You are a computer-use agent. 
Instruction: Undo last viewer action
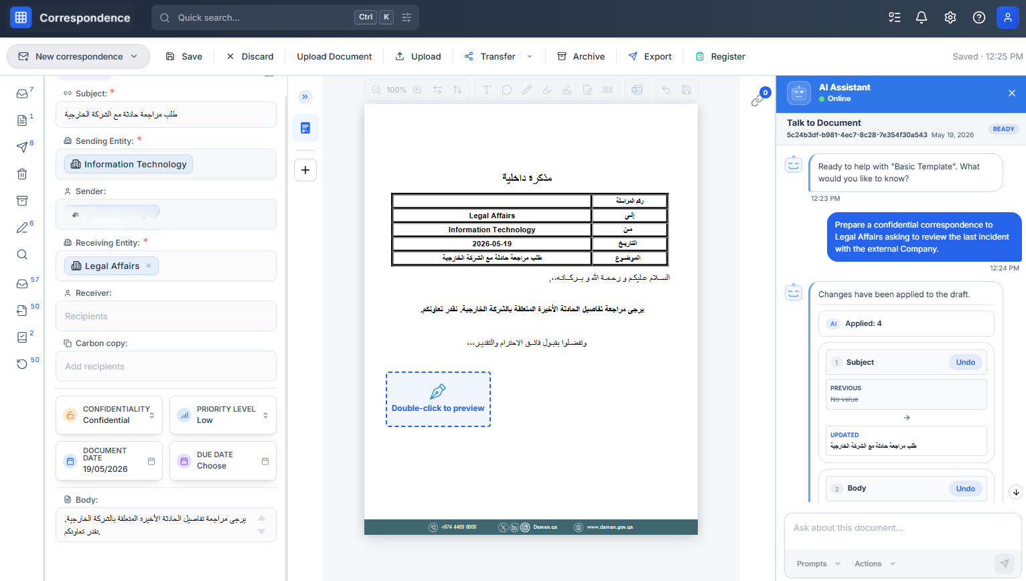[x=666, y=90]
